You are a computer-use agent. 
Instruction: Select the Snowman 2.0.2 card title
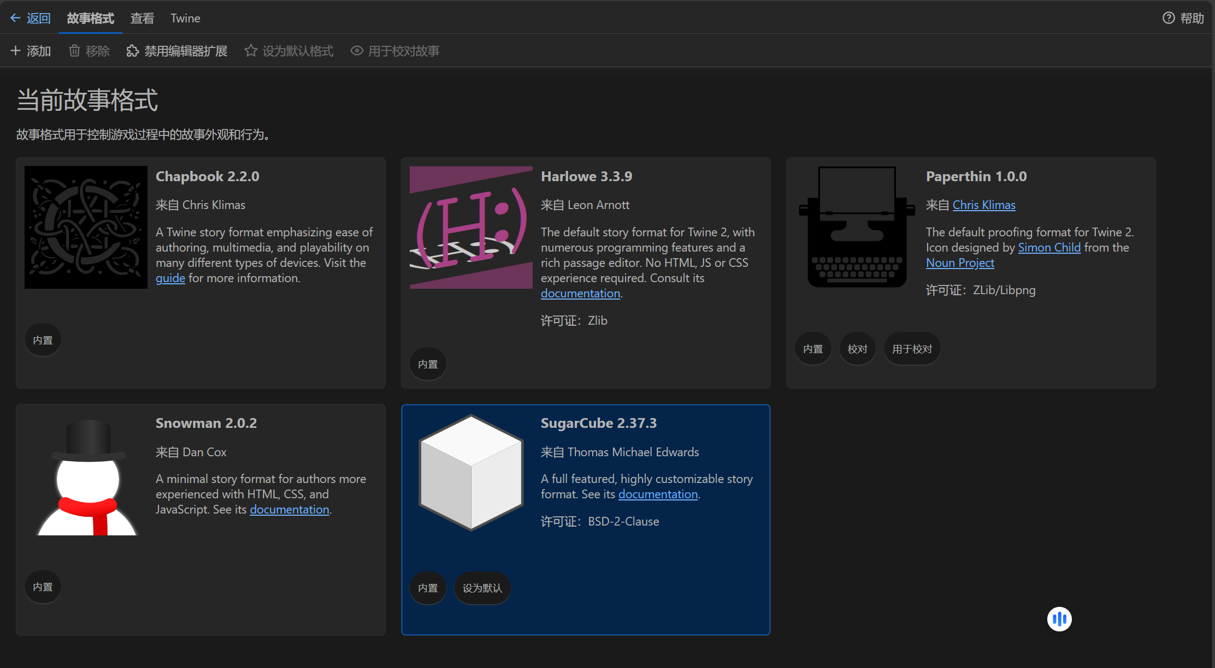pos(206,423)
